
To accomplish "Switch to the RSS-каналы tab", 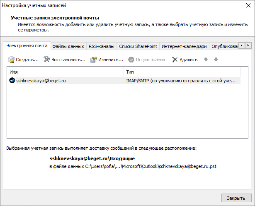I will pos(102,46).
